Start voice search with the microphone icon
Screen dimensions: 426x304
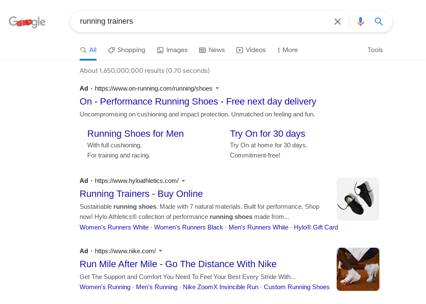360,22
